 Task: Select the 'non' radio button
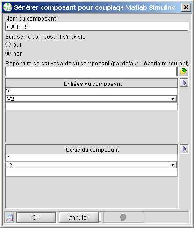pos(8,53)
